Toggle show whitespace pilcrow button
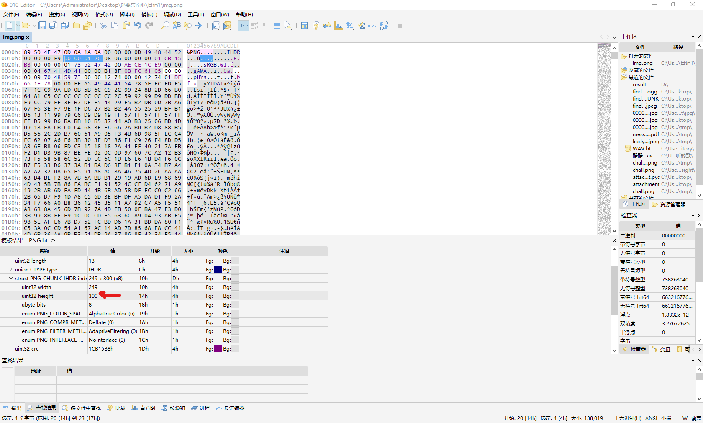The height and width of the screenshot is (423, 703). pyautogui.click(x=265, y=26)
